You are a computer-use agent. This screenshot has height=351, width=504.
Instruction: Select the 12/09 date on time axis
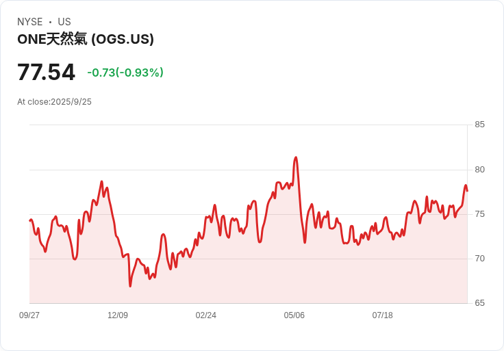pos(118,315)
